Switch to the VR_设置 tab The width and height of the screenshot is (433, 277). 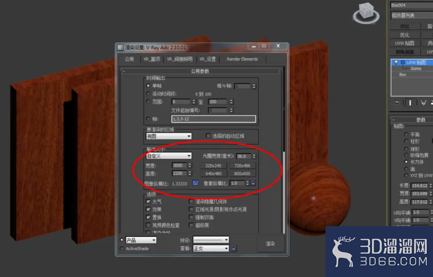[208, 59]
